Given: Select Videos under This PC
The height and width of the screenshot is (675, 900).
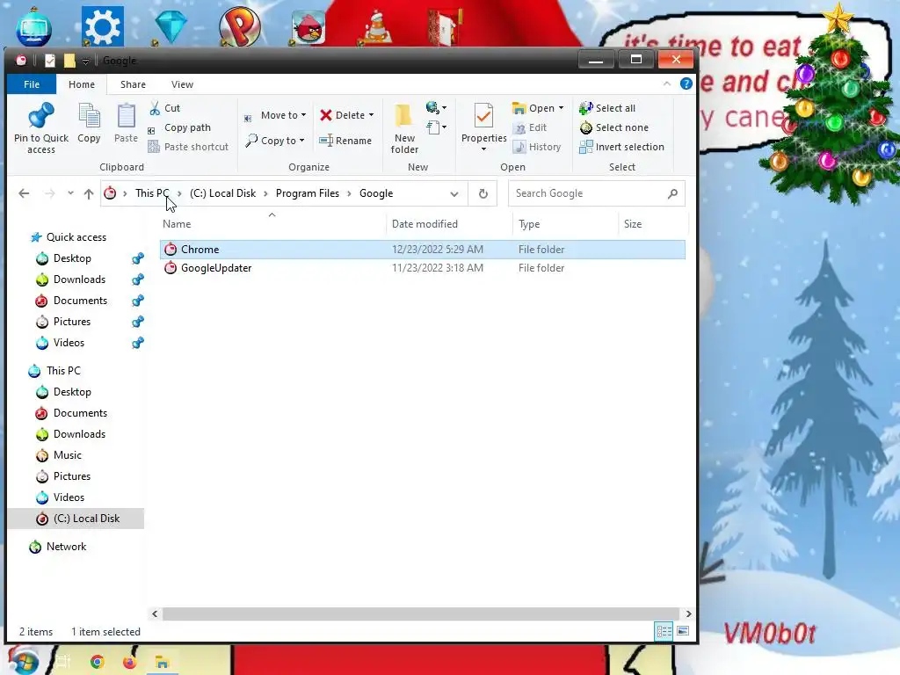Looking at the screenshot, I should coord(69,497).
